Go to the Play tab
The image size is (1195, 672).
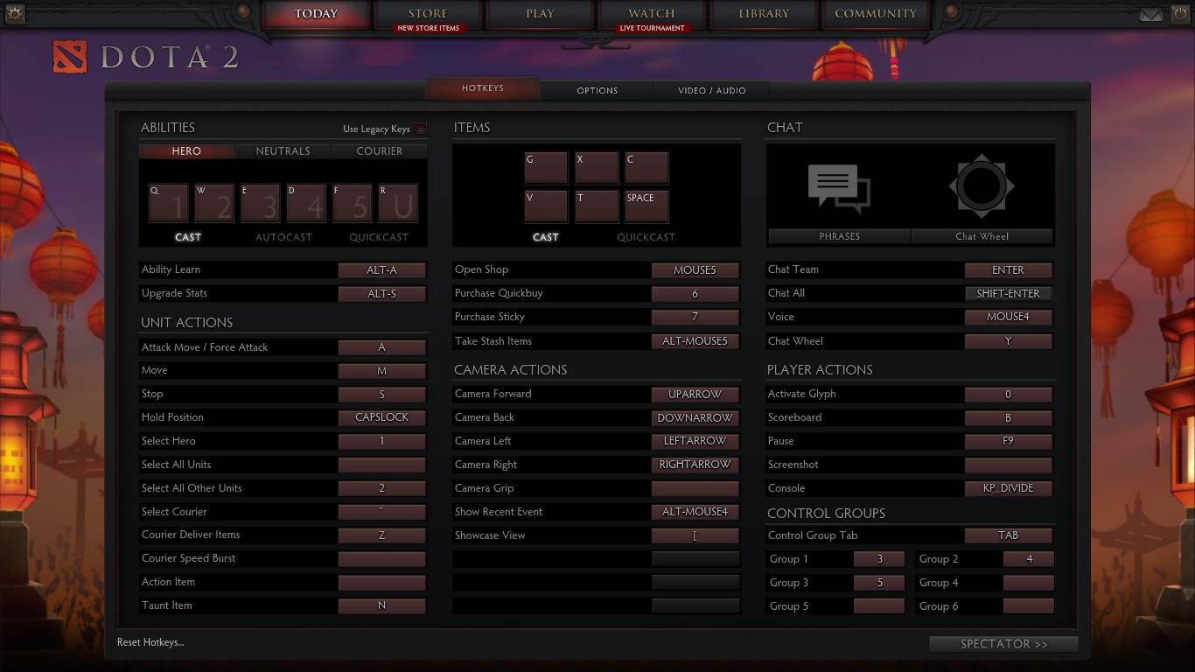pos(540,15)
